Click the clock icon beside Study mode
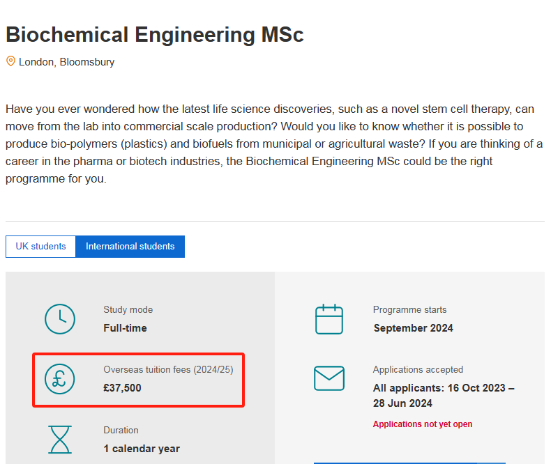Image resolution: width=551 pixels, height=464 pixels. [60, 319]
